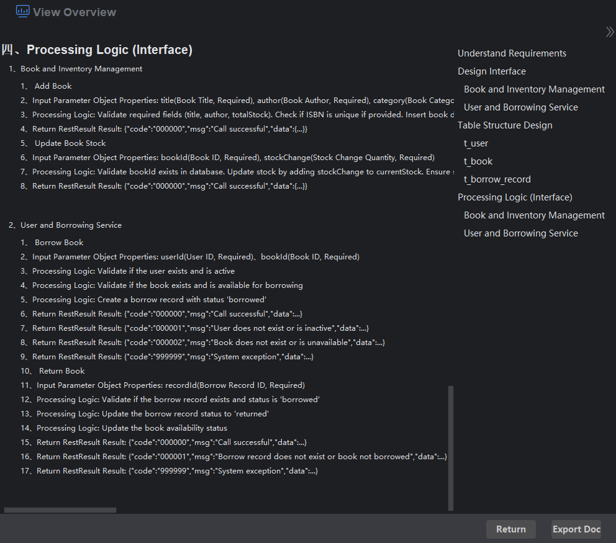Click the Add Book line in document
This screenshot has width=616, height=543.
pos(53,86)
